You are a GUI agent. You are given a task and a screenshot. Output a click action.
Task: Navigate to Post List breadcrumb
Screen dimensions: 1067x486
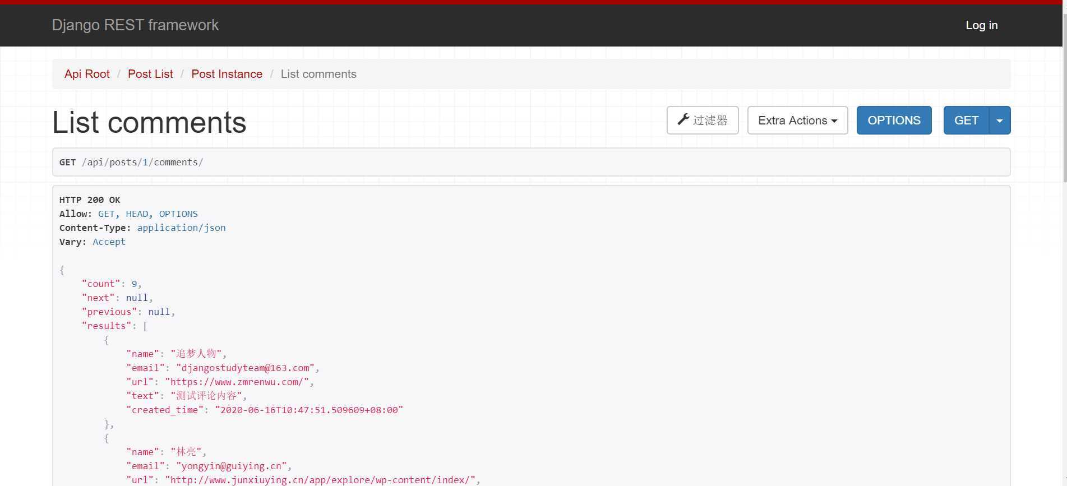(150, 74)
